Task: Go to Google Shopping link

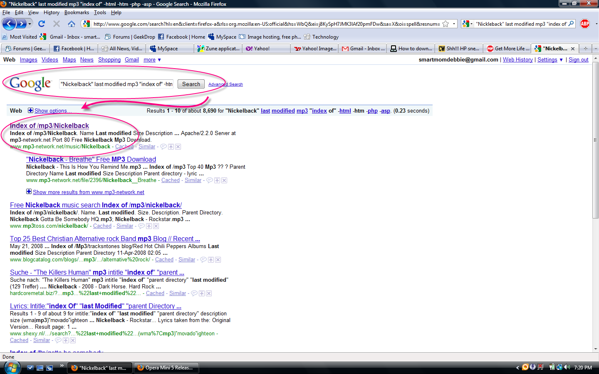Action: (x=109, y=60)
